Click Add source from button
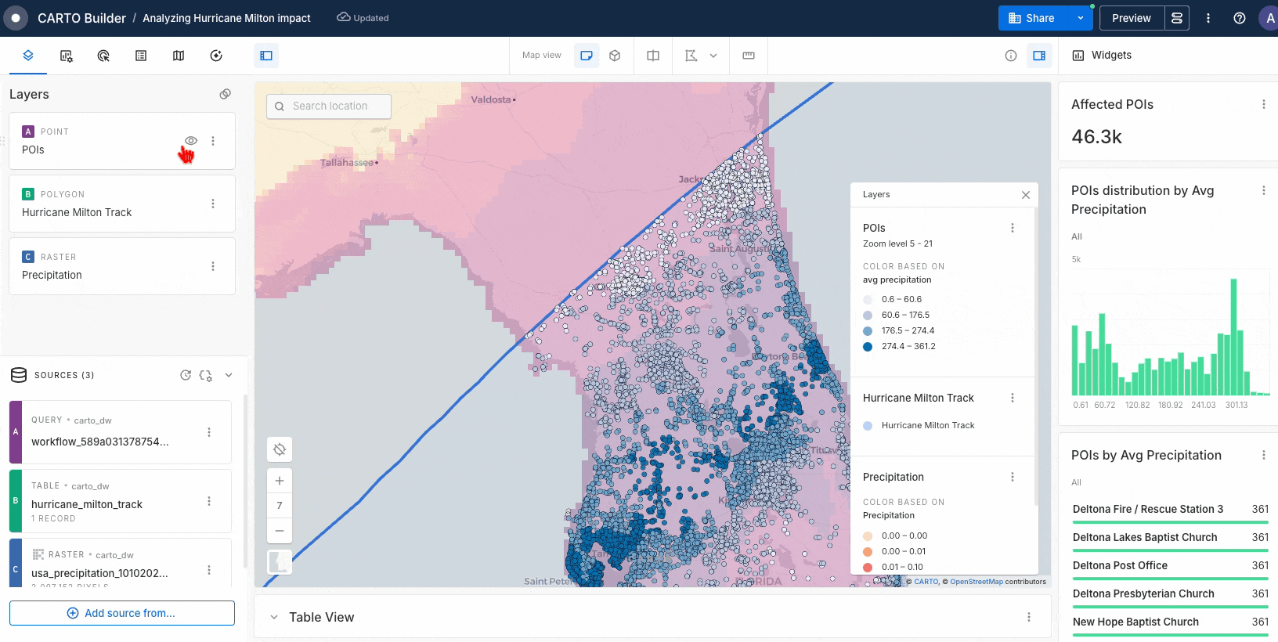The height and width of the screenshot is (642, 1278). [x=122, y=613]
